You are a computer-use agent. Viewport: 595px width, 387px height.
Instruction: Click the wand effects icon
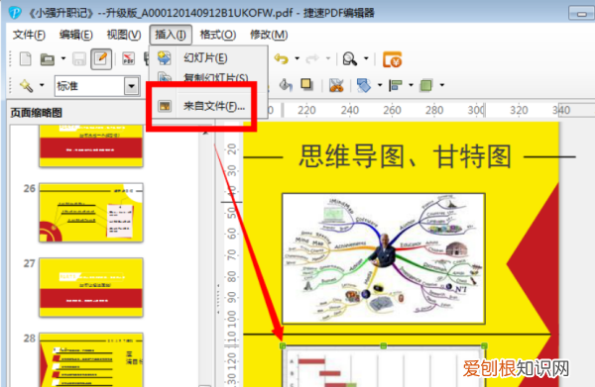coord(27,85)
